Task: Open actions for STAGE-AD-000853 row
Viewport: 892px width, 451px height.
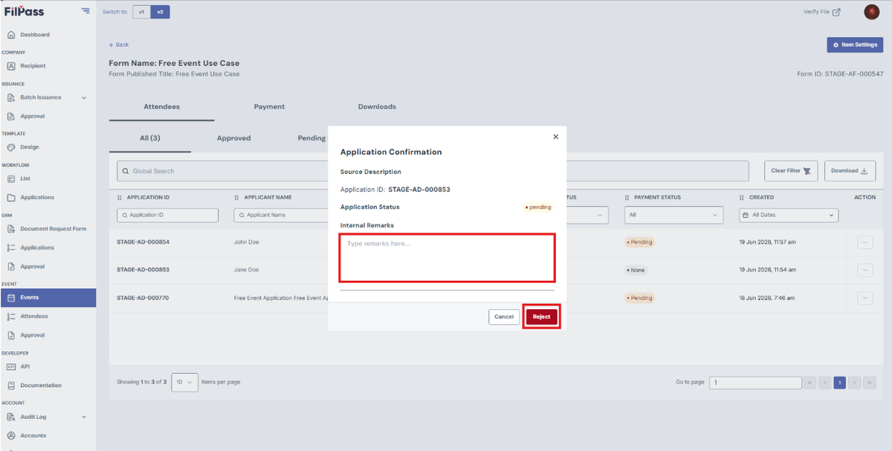Action: point(865,270)
